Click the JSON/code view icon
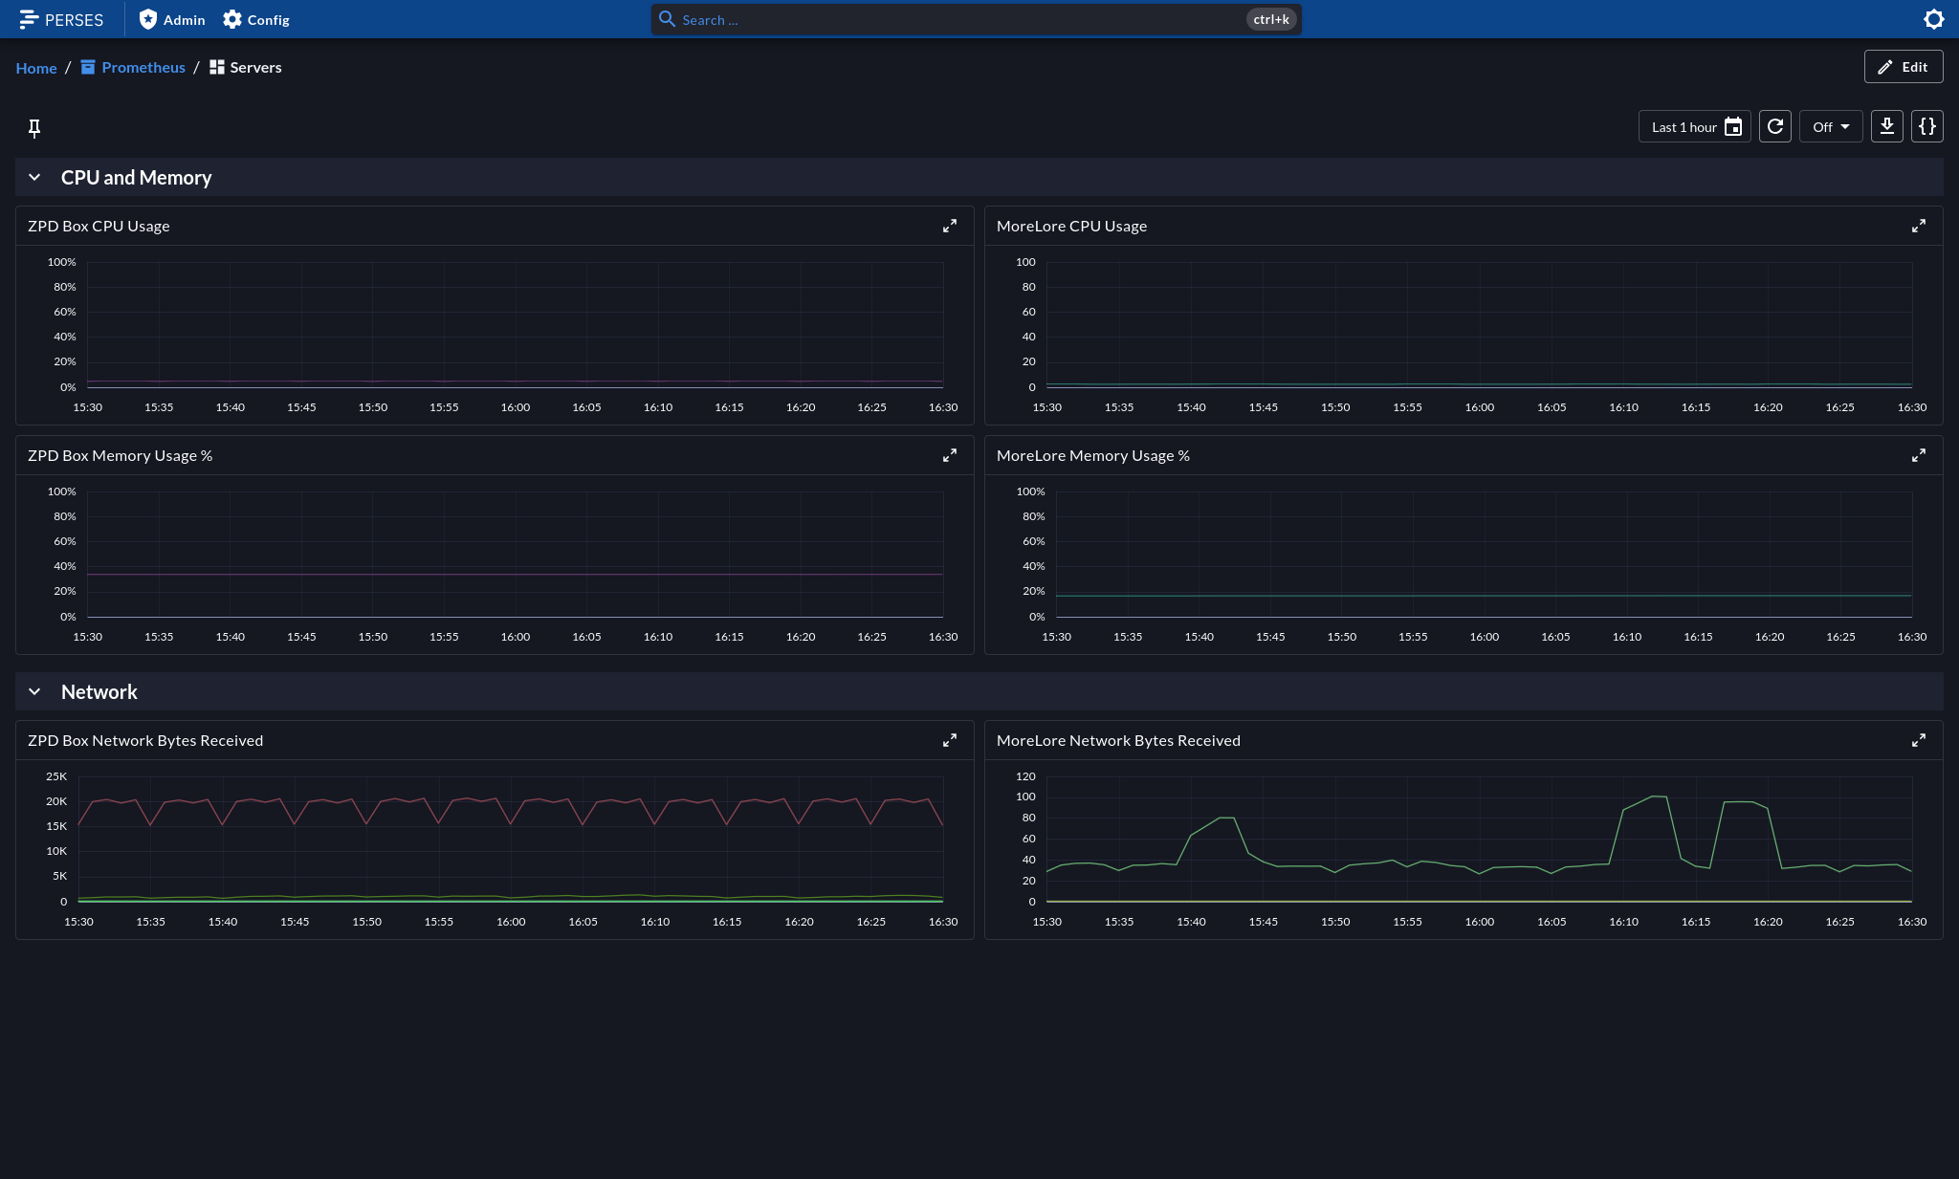This screenshot has width=1959, height=1179. pos(1928,127)
